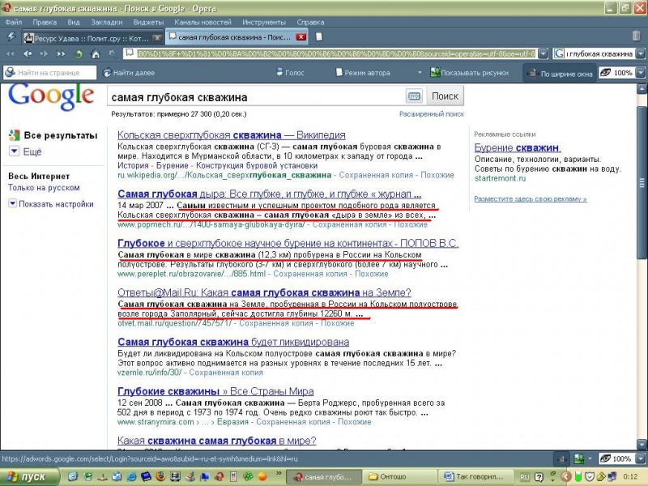Open the 'Инструменты' menu
648x486 pixels.
pyautogui.click(x=265, y=23)
